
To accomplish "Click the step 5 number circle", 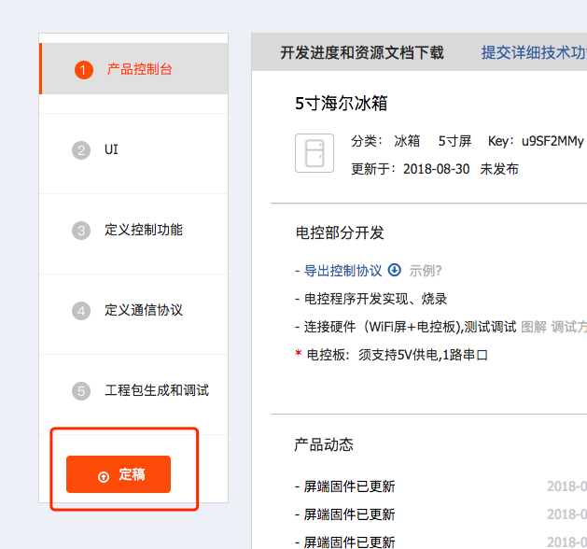I will click(x=81, y=391).
